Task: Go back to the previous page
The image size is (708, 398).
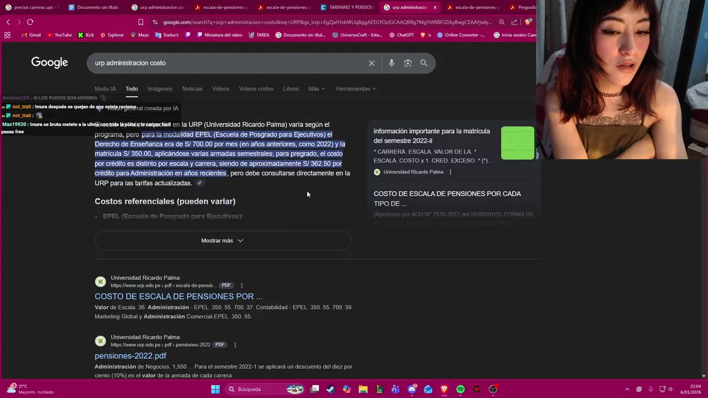Action: click(x=8, y=22)
